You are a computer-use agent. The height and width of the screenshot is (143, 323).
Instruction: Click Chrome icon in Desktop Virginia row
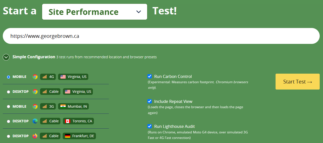click(35, 92)
